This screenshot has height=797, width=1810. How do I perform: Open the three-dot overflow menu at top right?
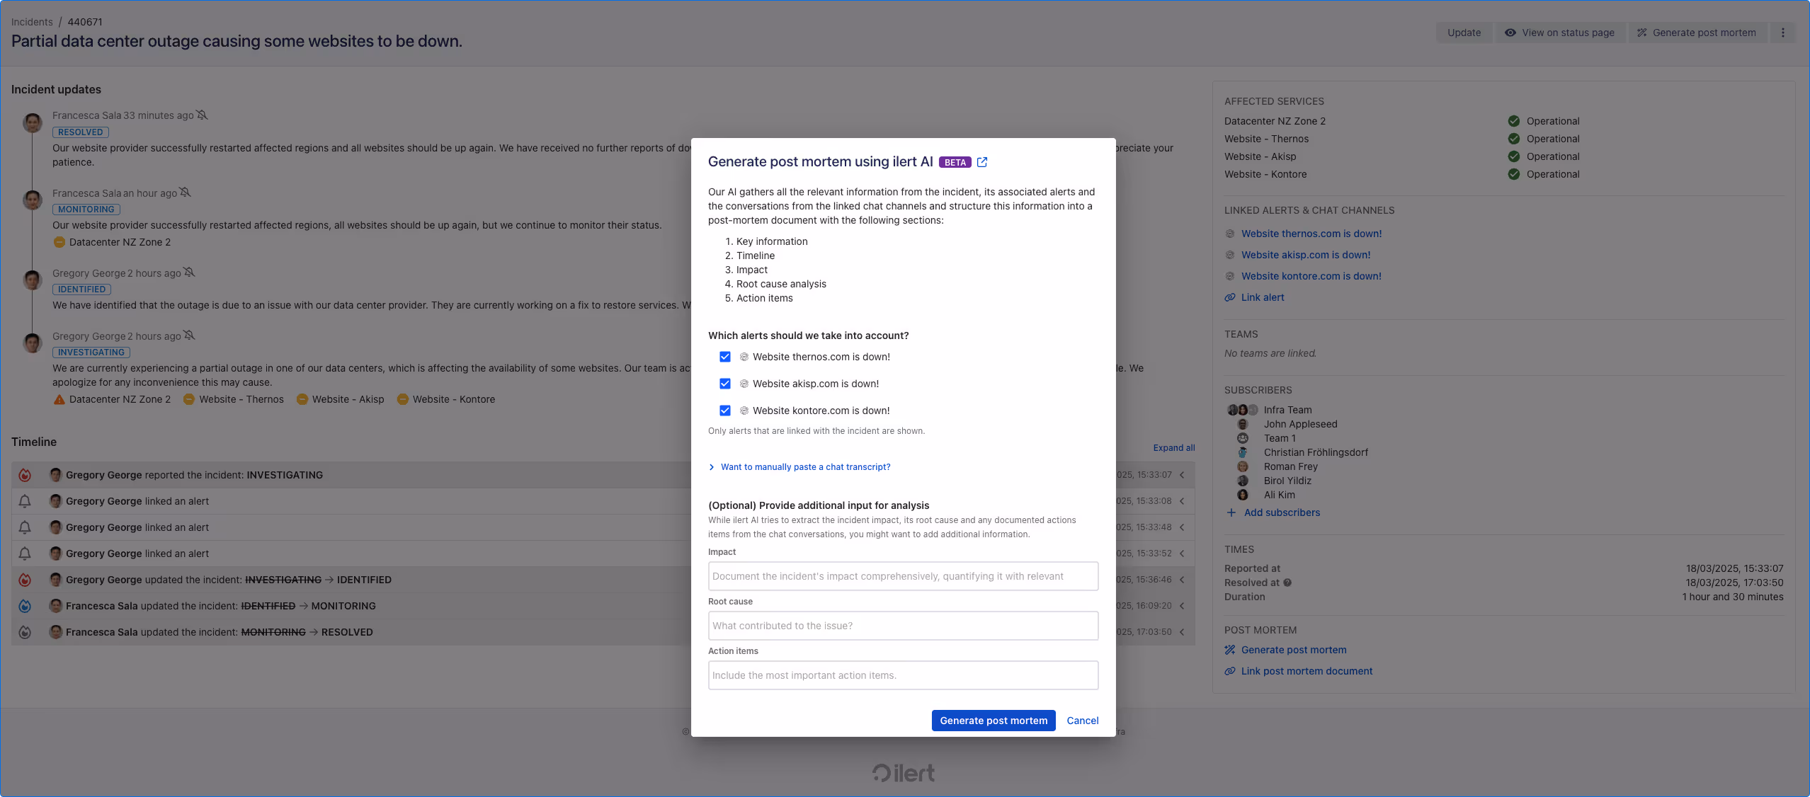1784,32
